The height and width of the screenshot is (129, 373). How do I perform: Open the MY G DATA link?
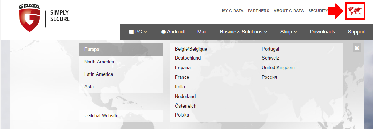233,11
